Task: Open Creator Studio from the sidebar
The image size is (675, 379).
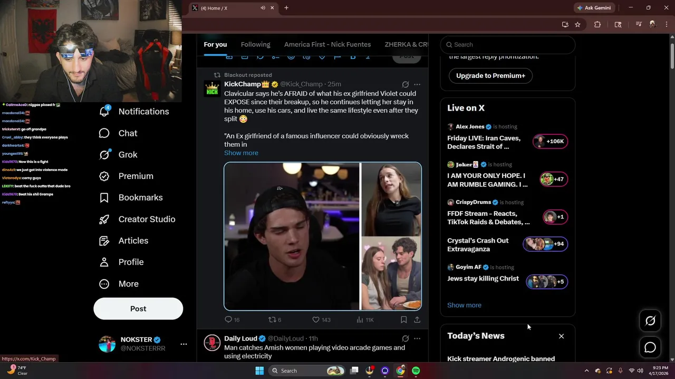Action: point(137,219)
